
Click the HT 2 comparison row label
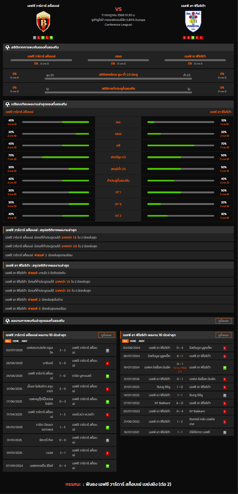click(x=118, y=216)
